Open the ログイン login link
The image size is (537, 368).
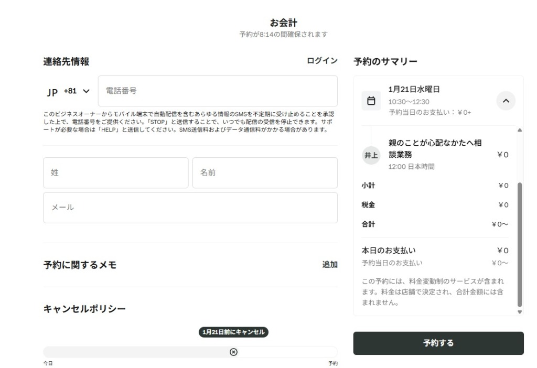click(322, 61)
